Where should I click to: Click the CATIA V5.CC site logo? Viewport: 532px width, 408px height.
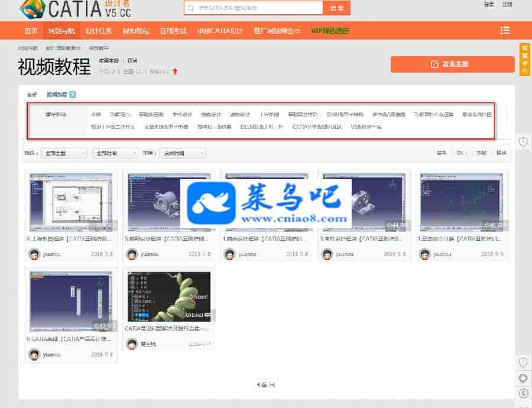coord(75,9)
